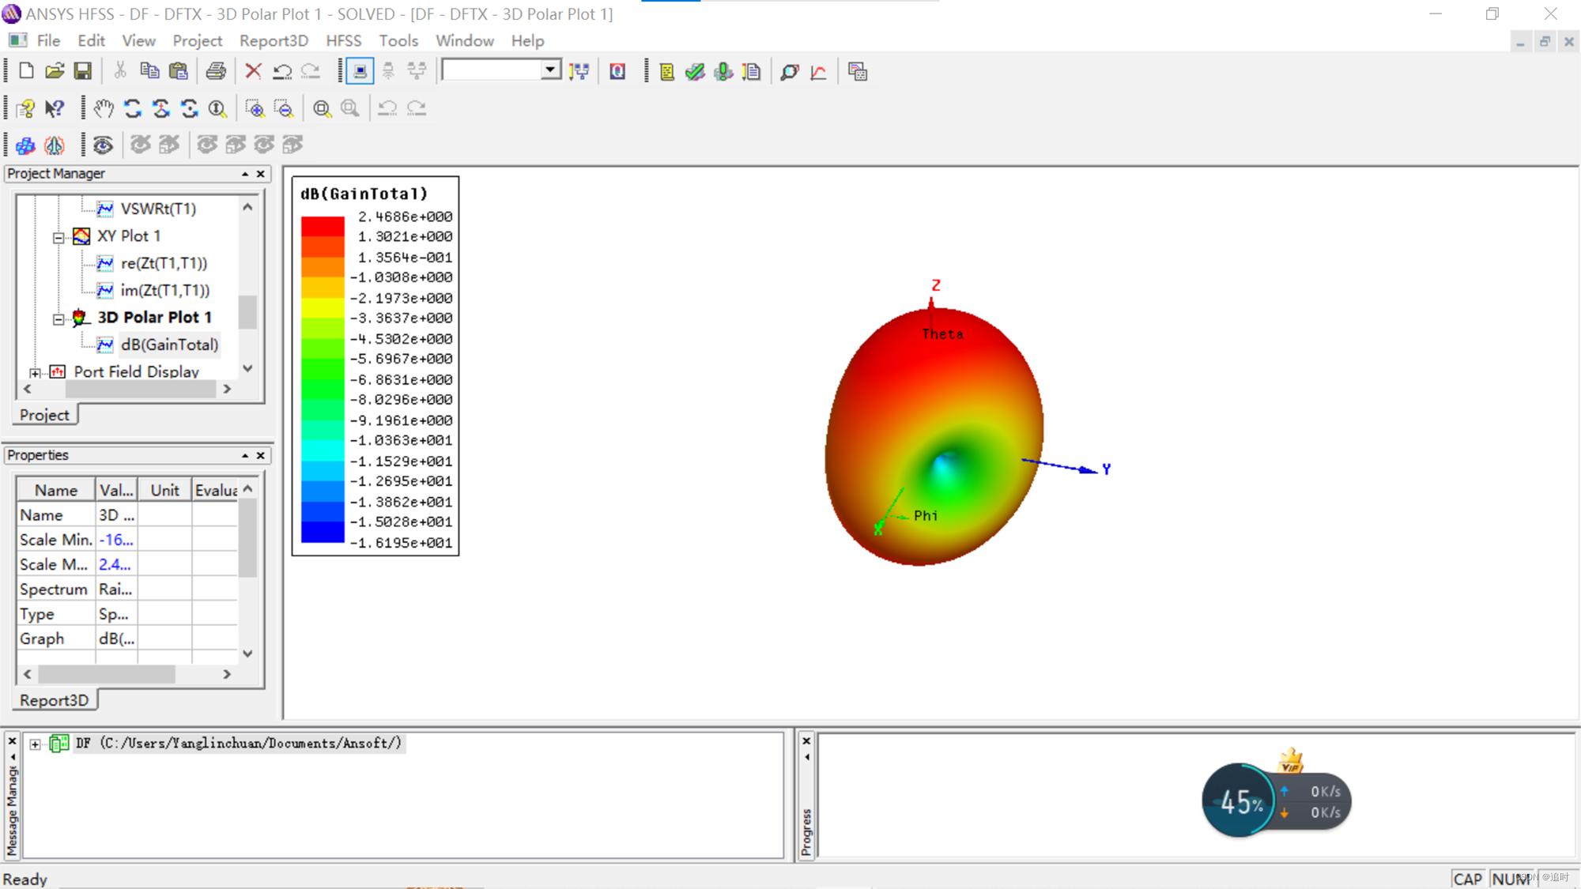
Task: Click the Analyze All icon
Action: pyautogui.click(x=723, y=72)
